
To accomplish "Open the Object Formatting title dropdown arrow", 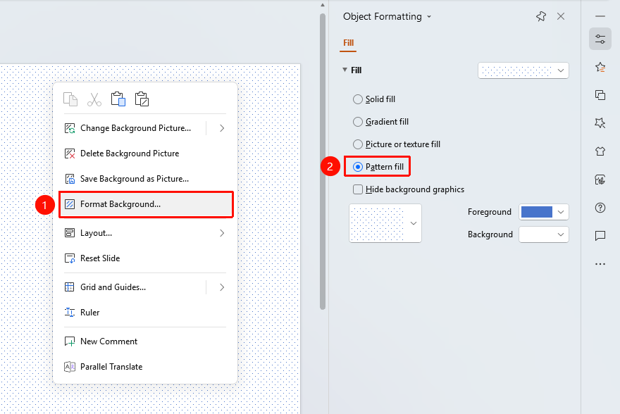I will tap(429, 17).
